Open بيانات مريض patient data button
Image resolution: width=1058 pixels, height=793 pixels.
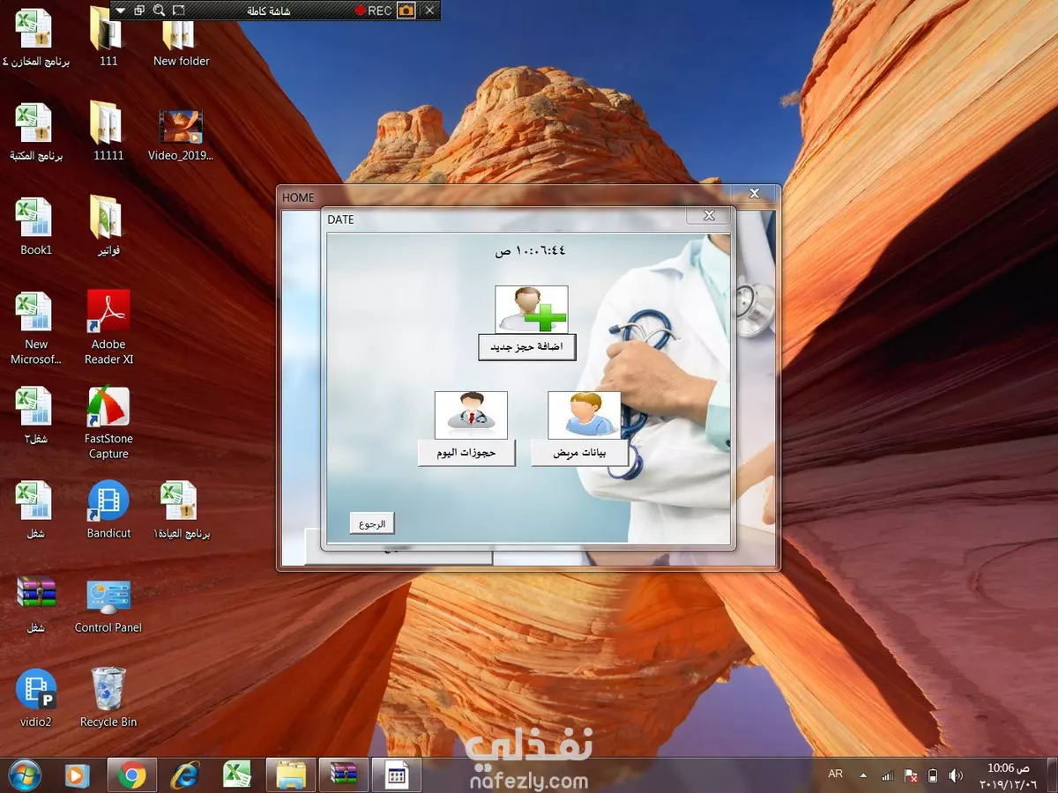click(x=579, y=453)
